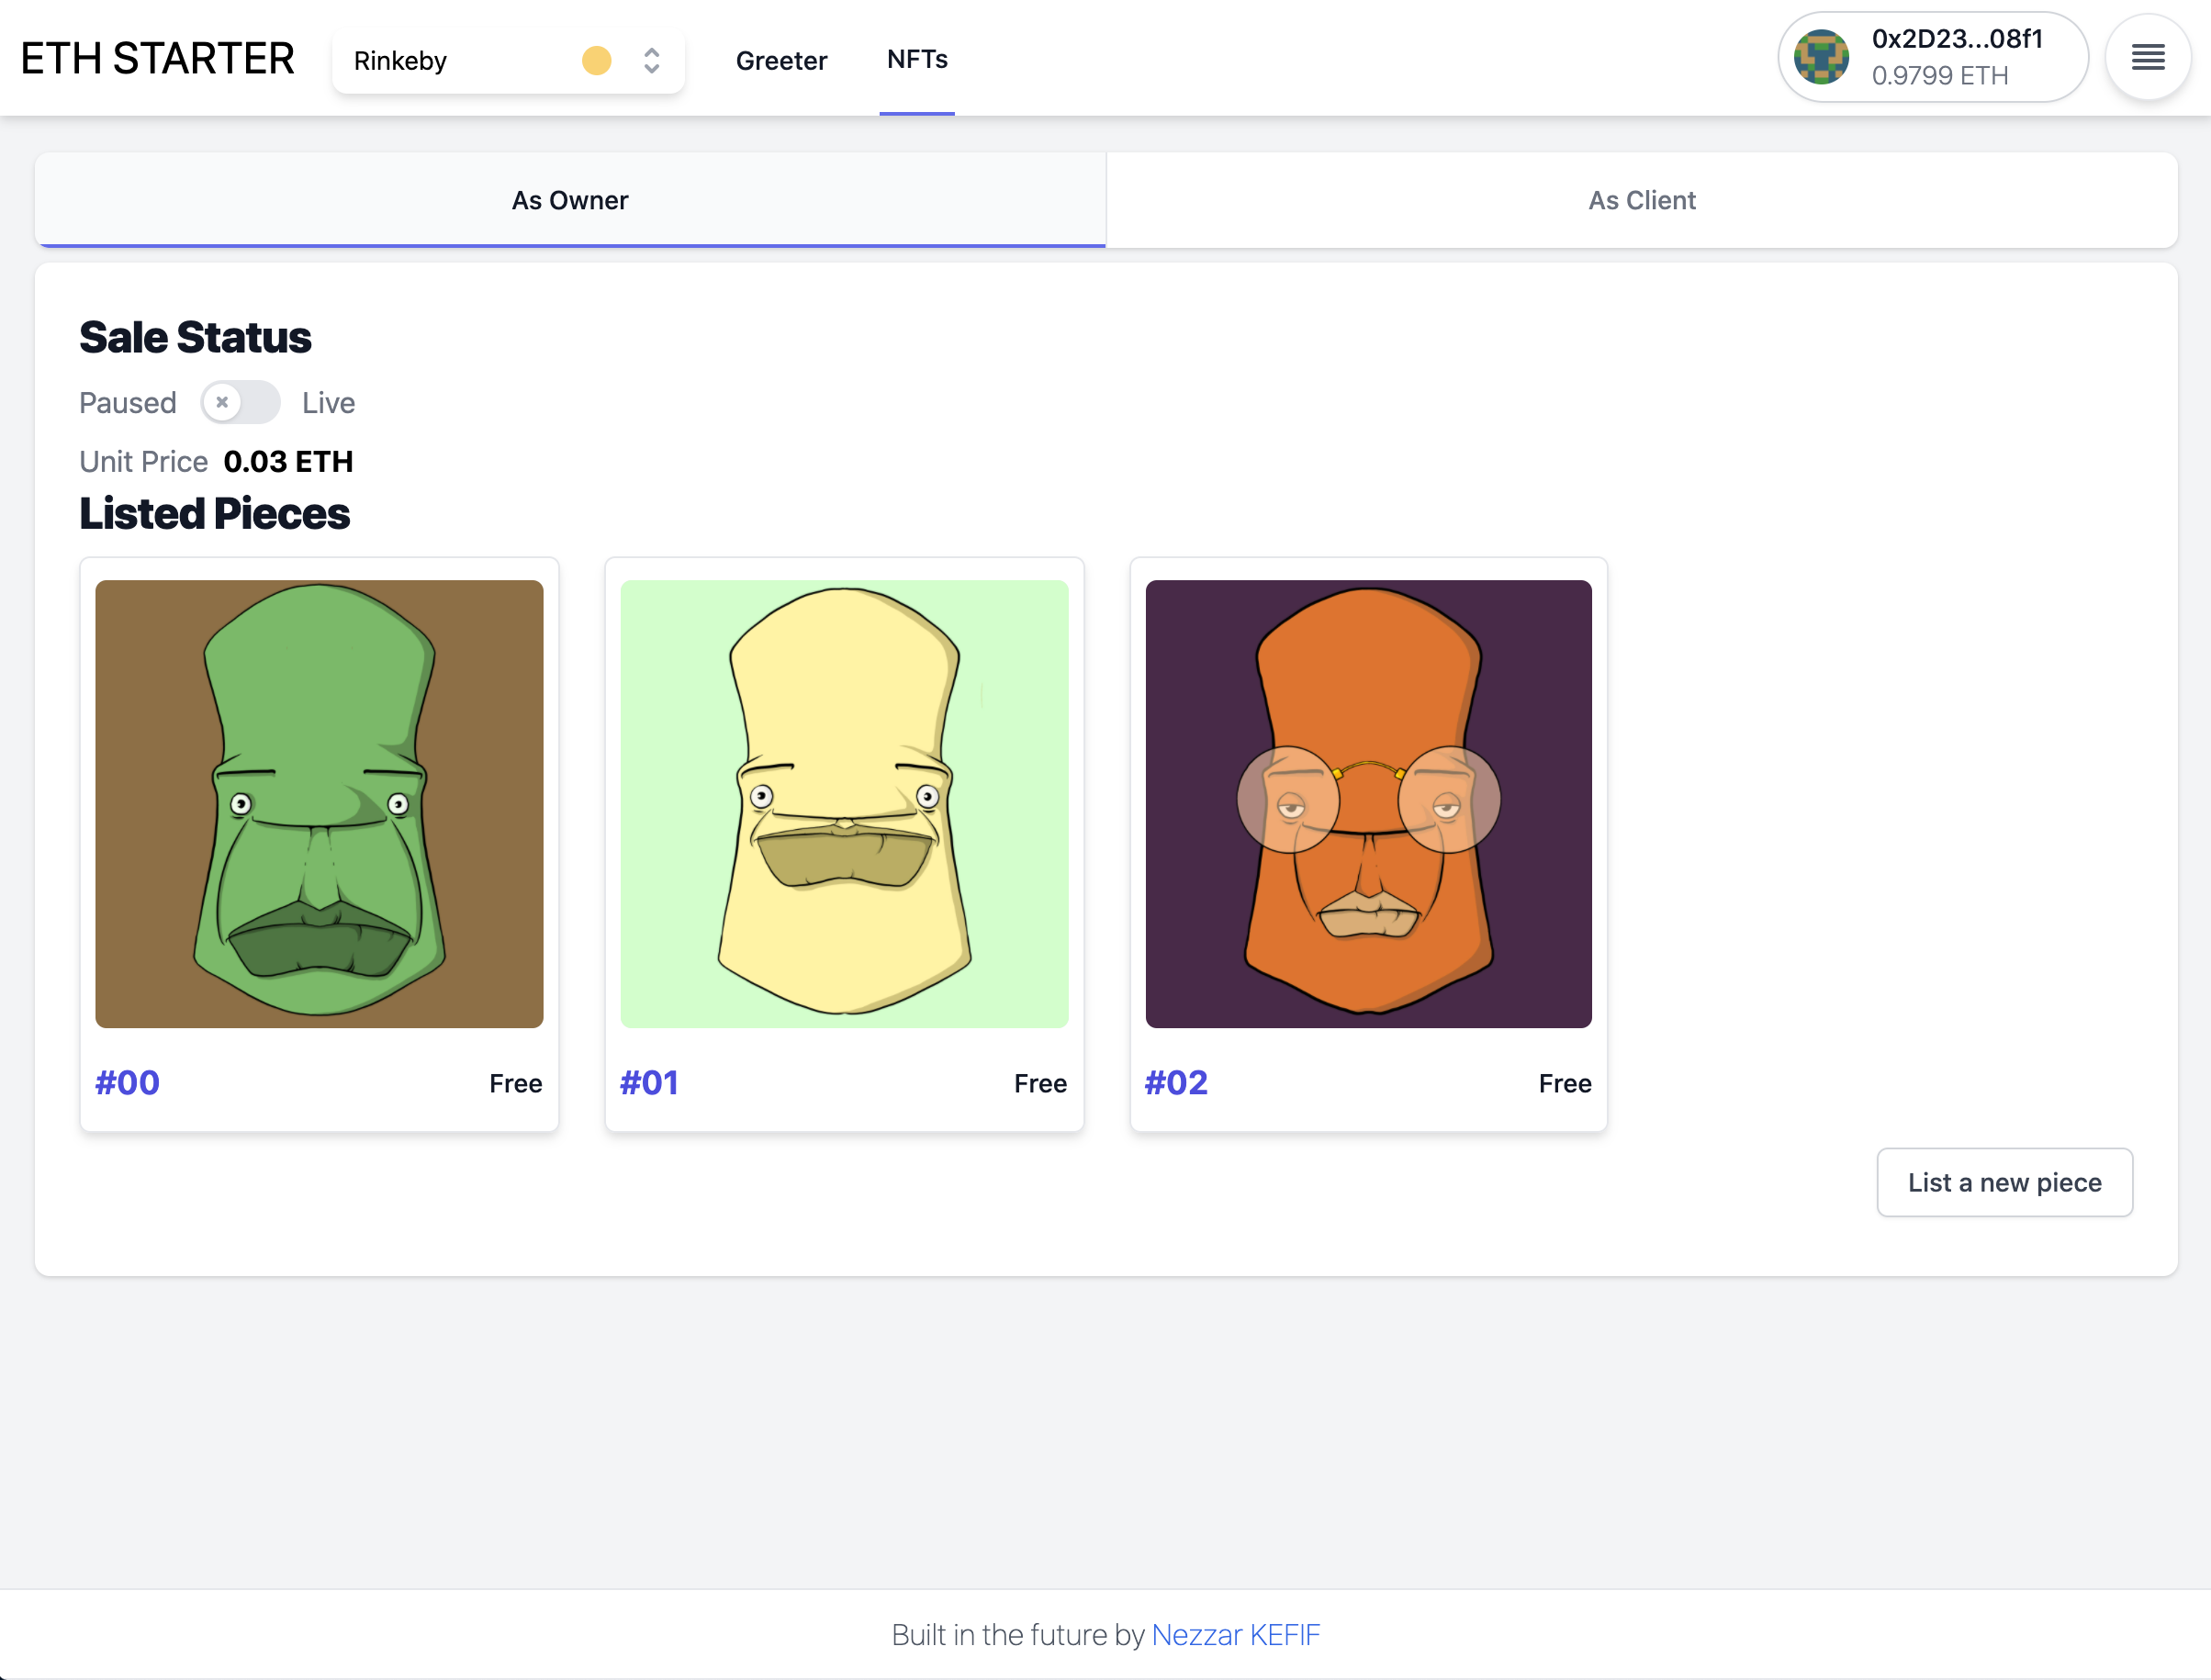Open the orange face with glasses thumbnail

[1368, 803]
